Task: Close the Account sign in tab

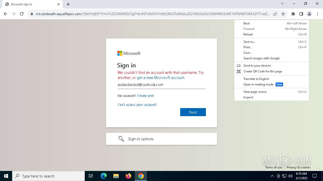Action: pos(59,4)
